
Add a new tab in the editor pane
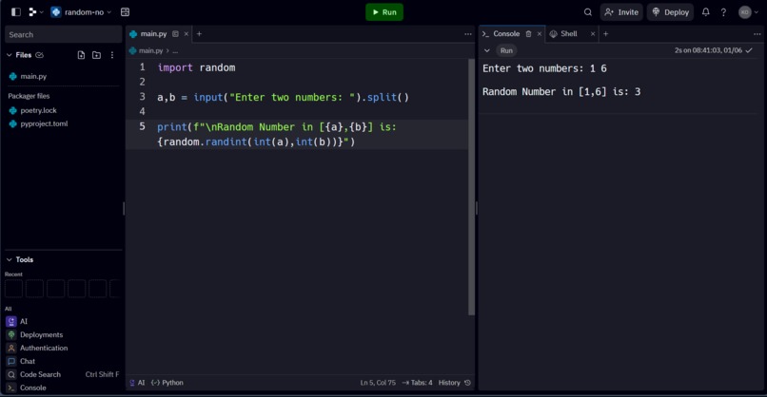click(199, 33)
